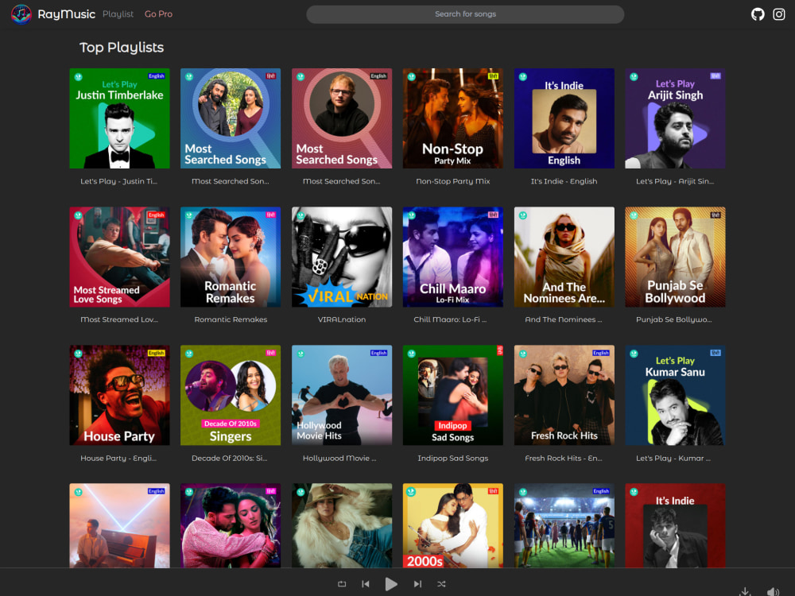Open the 2000s playlist cover
The image size is (795, 596).
pos(453,525)
